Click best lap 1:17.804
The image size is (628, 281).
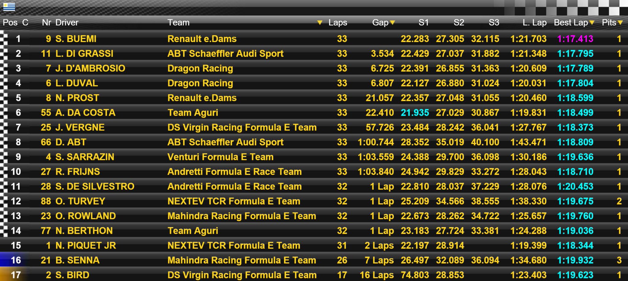pos(575,83)
